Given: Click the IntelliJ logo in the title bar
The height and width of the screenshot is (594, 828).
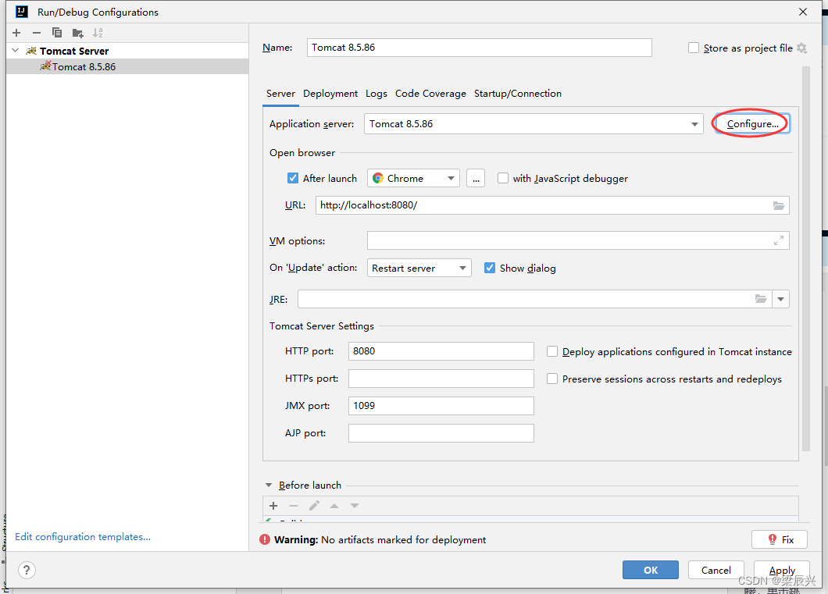Looking at the screenshot, I should [22, 12].
